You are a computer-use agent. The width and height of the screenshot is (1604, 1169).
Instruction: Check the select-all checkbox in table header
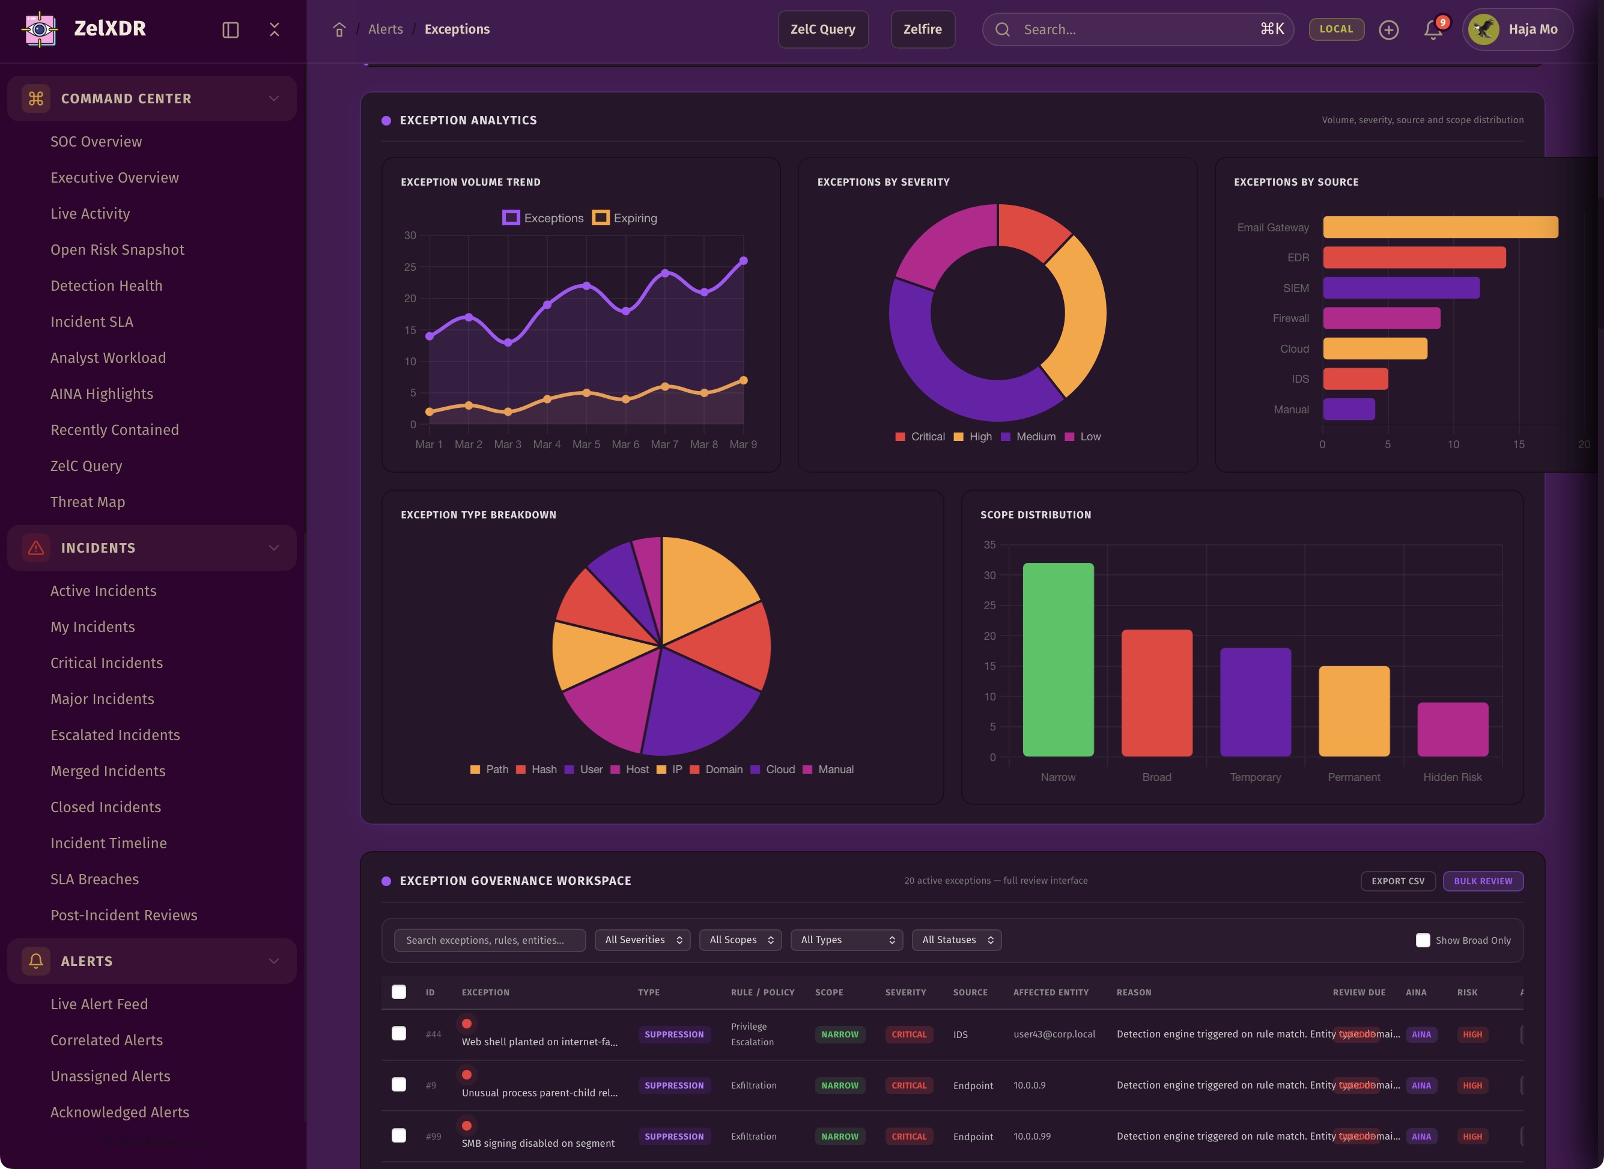point(399,992)
